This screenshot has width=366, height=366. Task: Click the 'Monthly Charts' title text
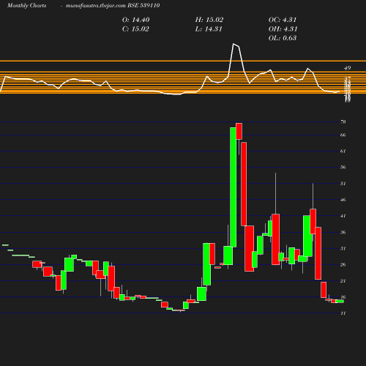click(27, 5)
